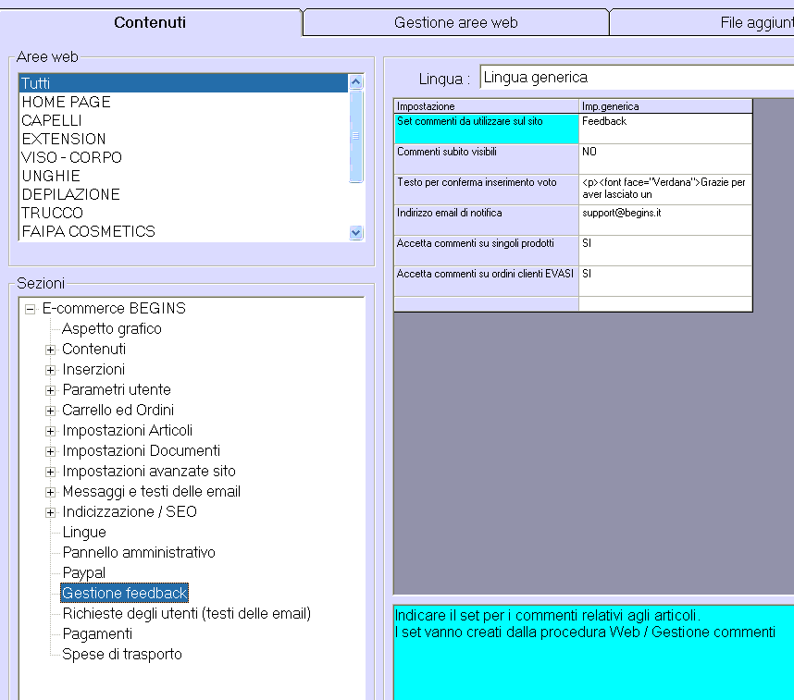Select UNGHIE web area
This screenshot has width=794, height=700.
click(183, 176)
